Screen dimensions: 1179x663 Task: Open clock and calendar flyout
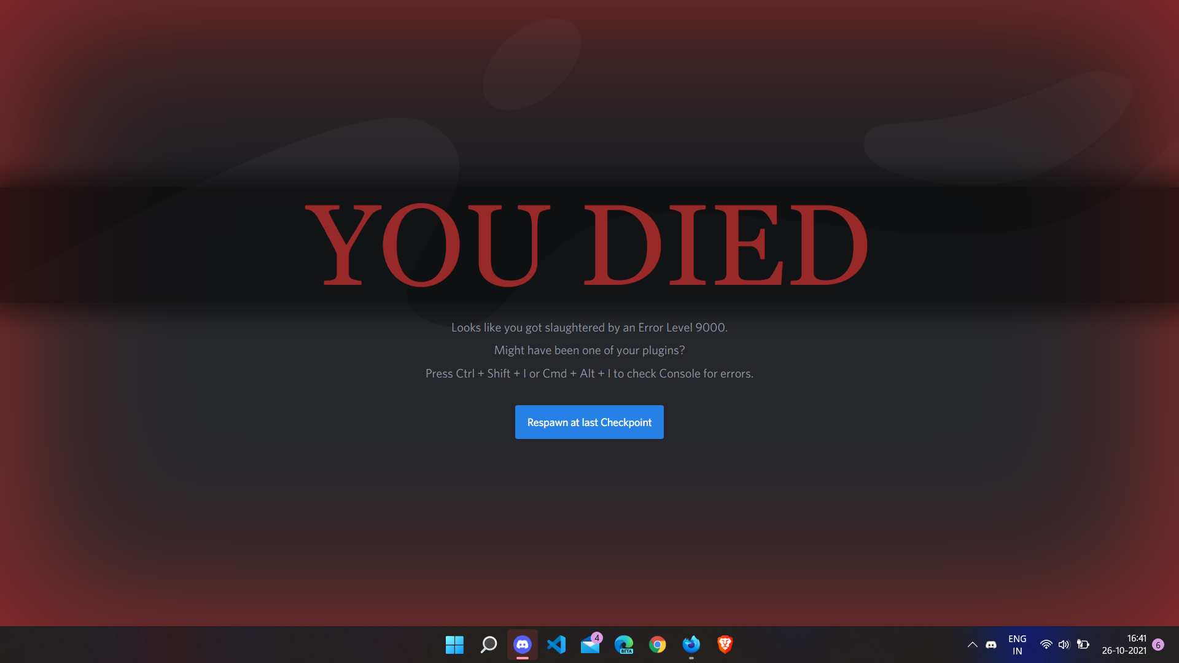tap(1124, 645)
